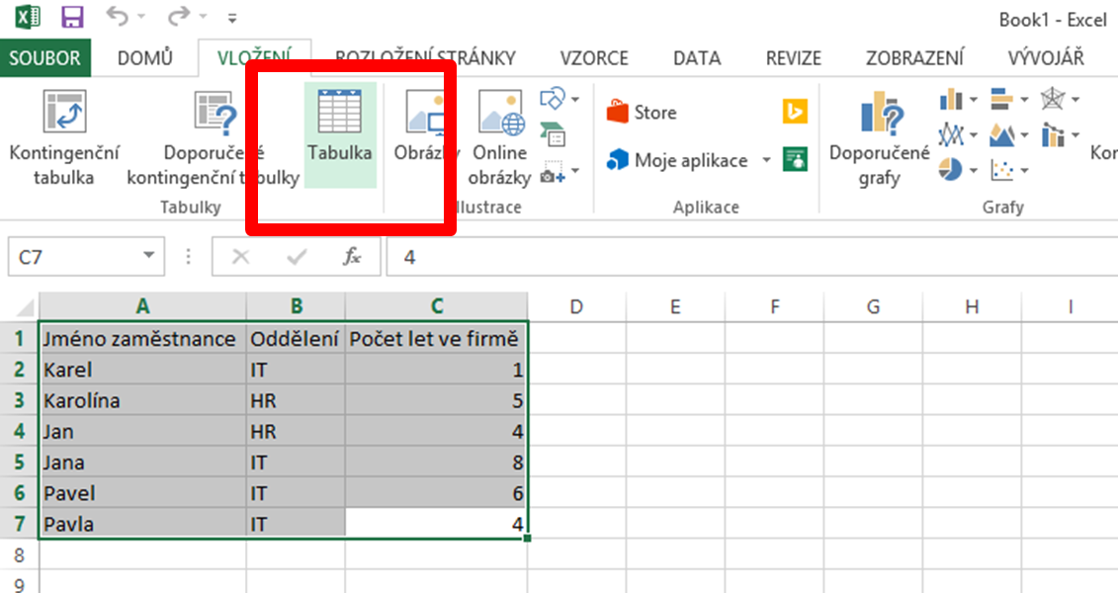
Task: Save workbook with the floppy disk icon
Action: click(72, 17)
